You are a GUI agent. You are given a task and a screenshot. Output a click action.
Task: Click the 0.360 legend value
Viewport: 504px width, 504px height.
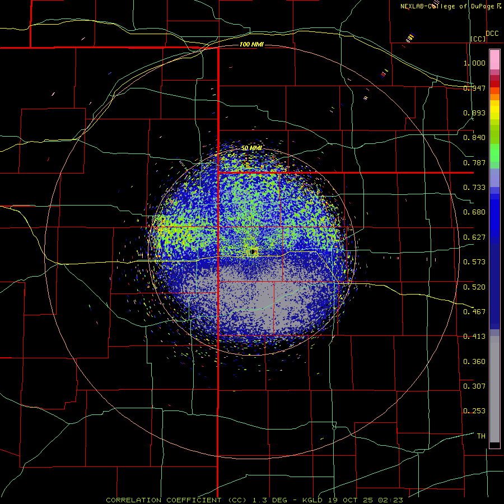pyautogui.click(x=474, y=362)
